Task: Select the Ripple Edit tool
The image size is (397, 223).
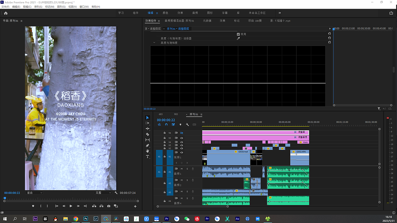Action: pos(148,129)
